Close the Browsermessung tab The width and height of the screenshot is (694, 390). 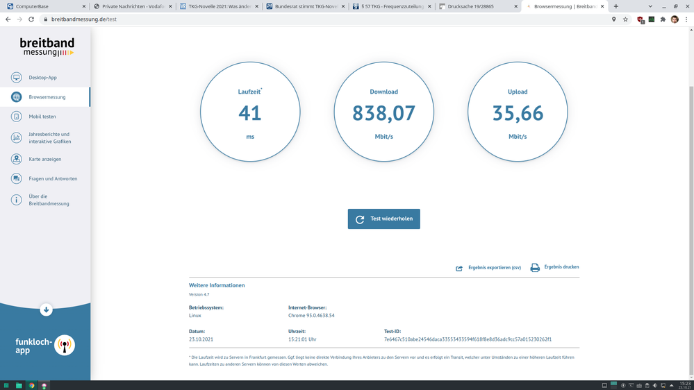(x=602, y=7)
